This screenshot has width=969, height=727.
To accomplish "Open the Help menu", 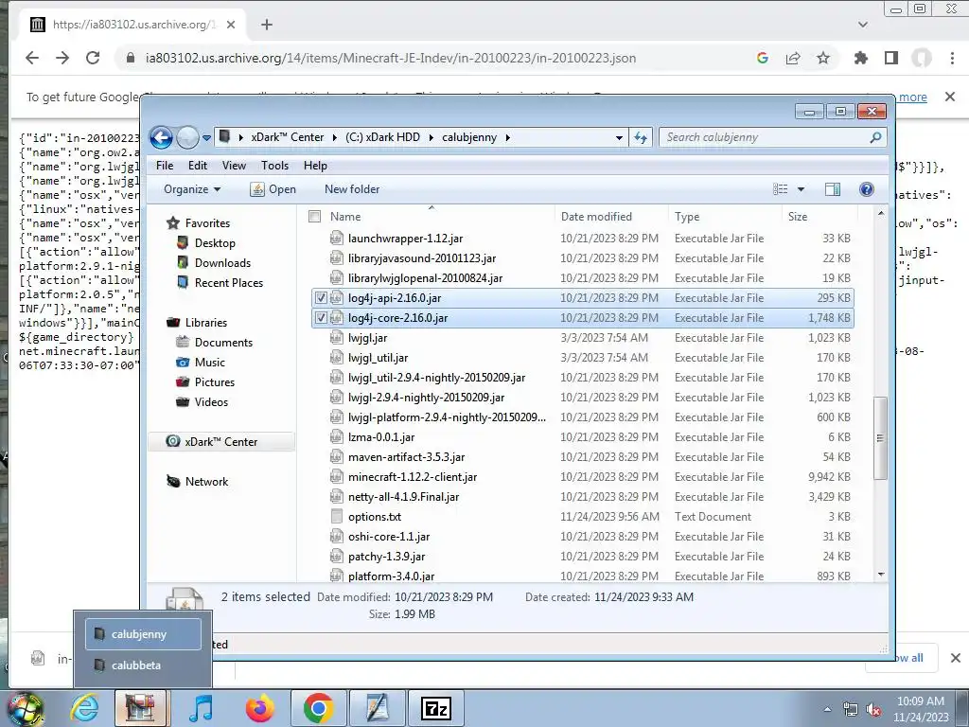I will point(315,166).
